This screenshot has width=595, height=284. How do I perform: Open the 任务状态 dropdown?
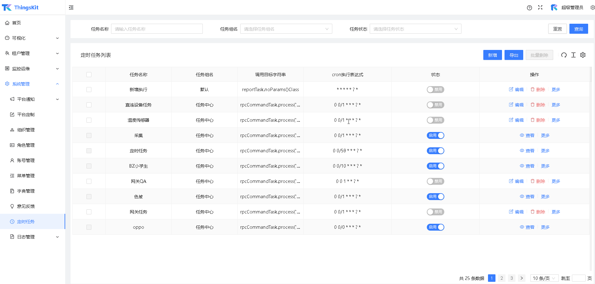[x=415, y=29]
